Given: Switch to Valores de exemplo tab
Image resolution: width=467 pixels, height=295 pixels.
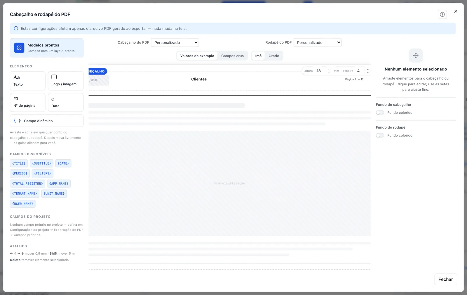Looking at the screenshot, I should [197, 56].
